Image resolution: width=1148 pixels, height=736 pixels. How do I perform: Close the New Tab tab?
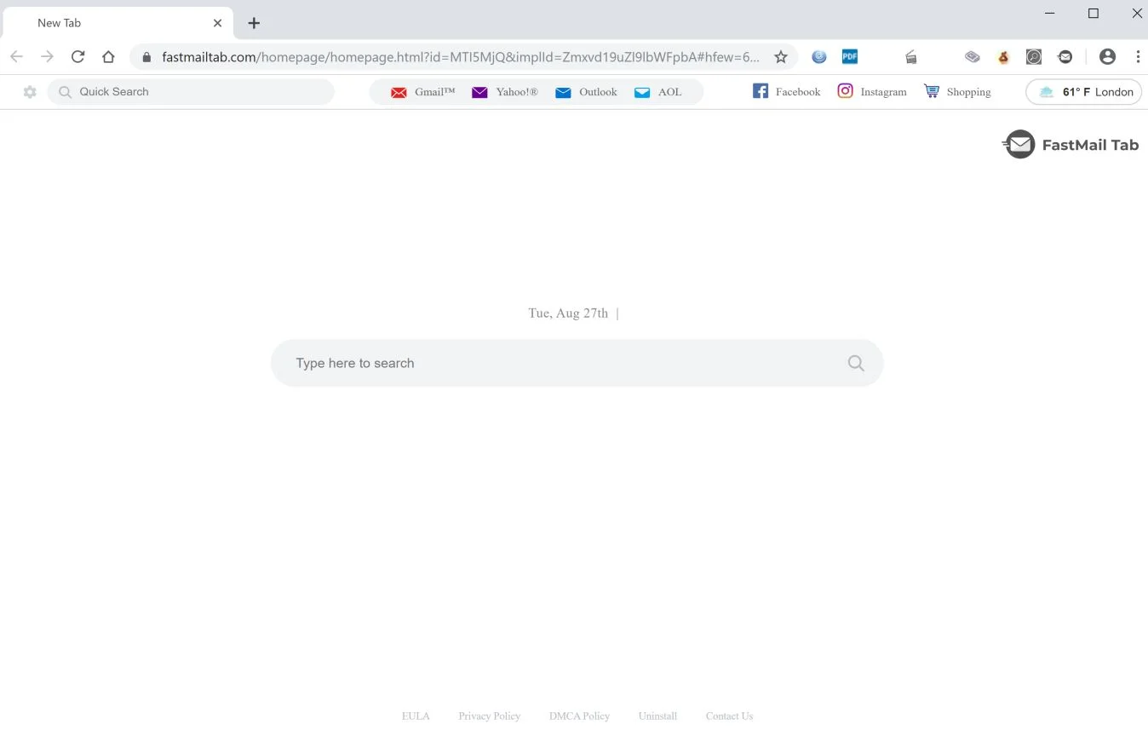[x=217, y=23]
